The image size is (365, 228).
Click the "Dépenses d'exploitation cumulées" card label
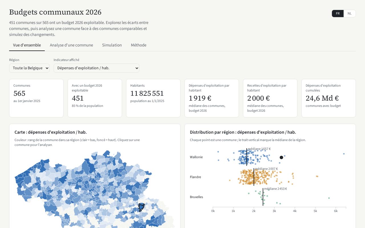coord(323,88)
